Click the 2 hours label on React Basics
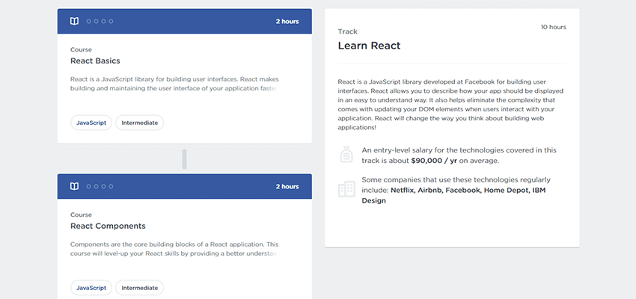The width and height of the screenshot is (636, 299). pyautogui.click(x=287, y=22)
